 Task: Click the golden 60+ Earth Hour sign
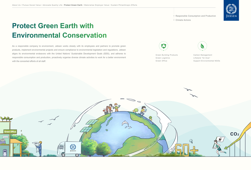click(x=187, y=150)
